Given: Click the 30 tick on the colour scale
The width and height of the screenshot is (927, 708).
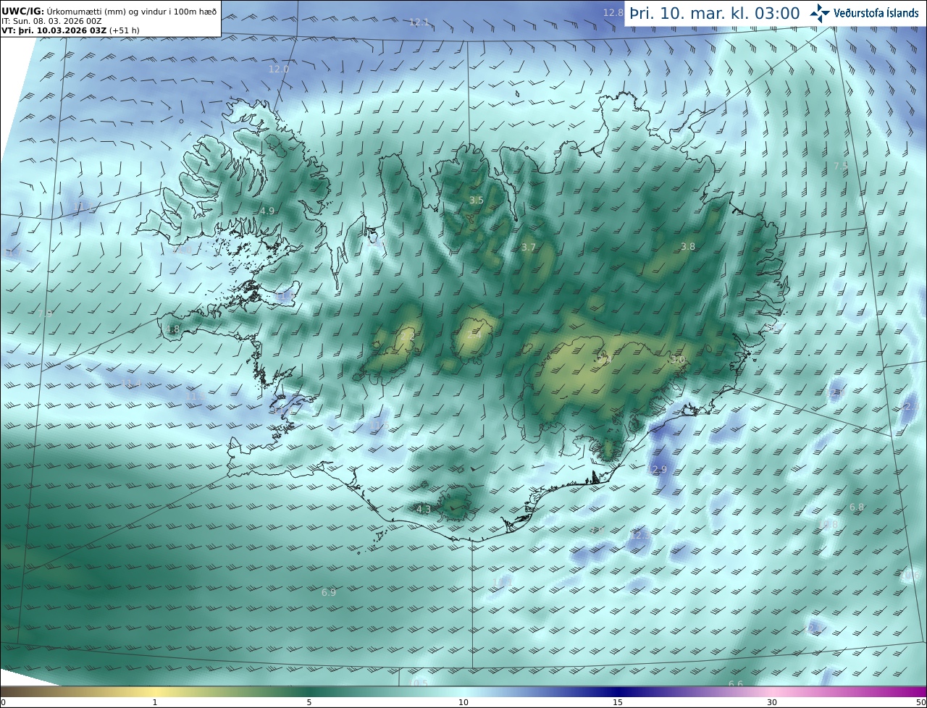Looking at the screenshot, I should point(772,702).
